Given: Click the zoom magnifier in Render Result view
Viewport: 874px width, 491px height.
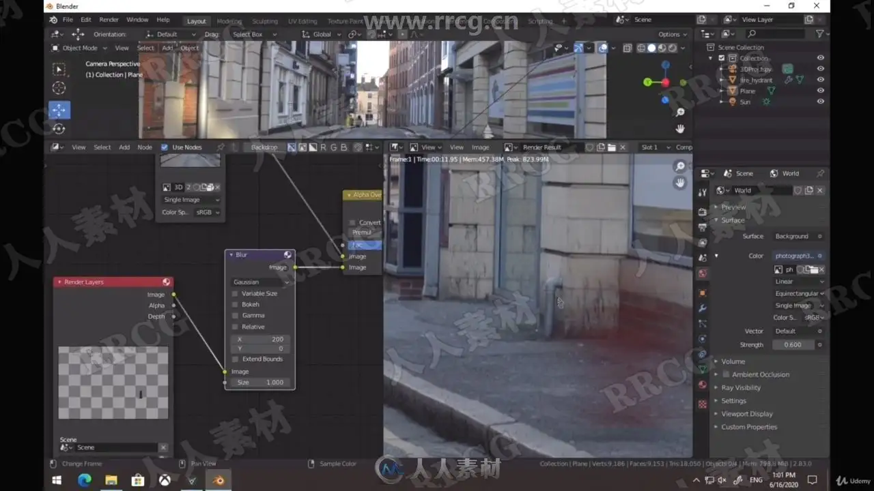Looking at the screenshot, I should 679,166.
